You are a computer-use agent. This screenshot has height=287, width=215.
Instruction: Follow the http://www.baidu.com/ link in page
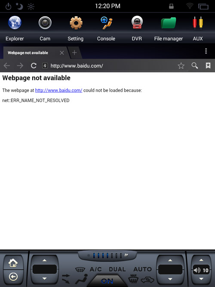click(x=58, y=90)
